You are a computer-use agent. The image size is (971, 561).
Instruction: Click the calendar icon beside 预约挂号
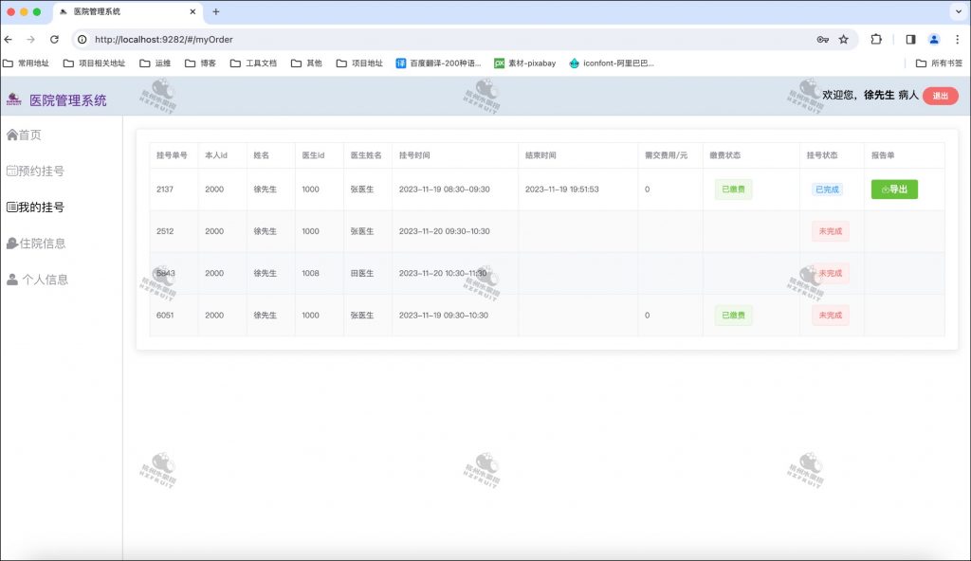(12, 172)
